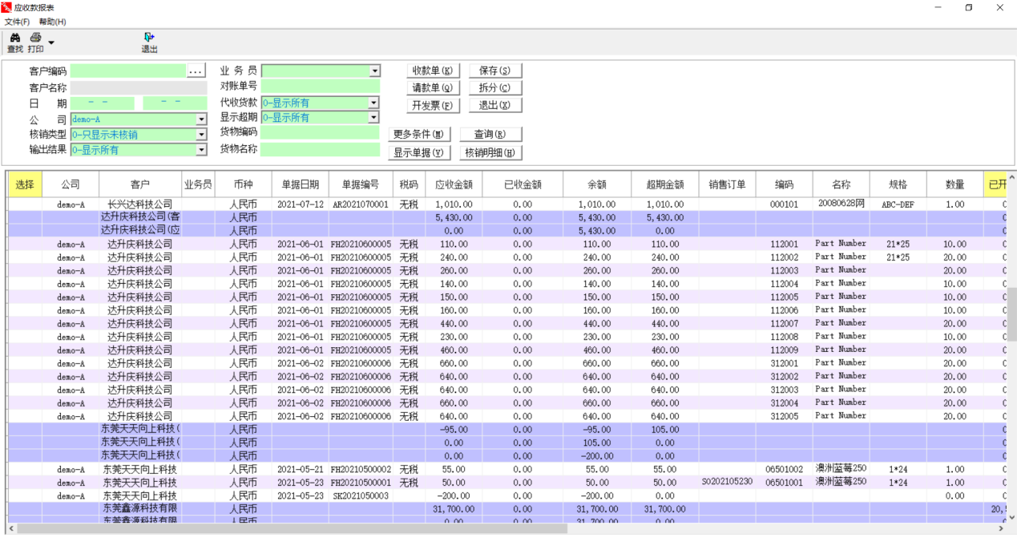The height and width of the screenshot is (546, 1017).
Task: Expand the 显示超期 dropdown
Action: point(373,117)
